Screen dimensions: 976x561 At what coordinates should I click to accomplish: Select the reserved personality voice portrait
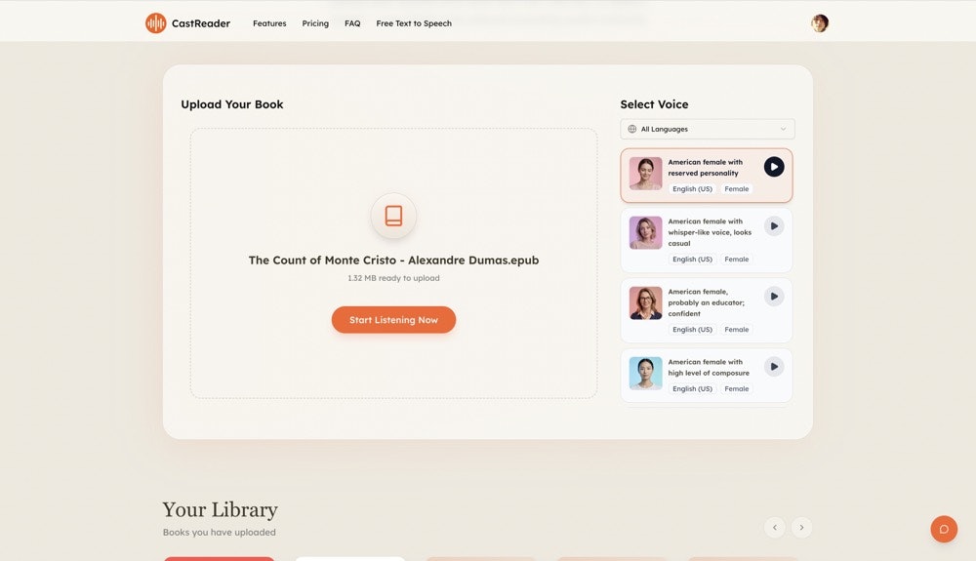coord(645,173)
